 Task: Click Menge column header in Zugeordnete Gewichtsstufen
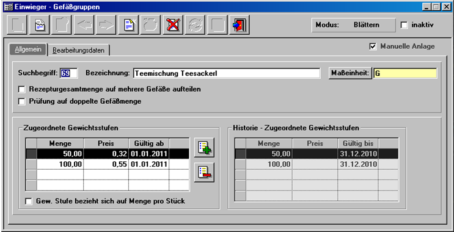pyautogui.click(x=60, y=143)
